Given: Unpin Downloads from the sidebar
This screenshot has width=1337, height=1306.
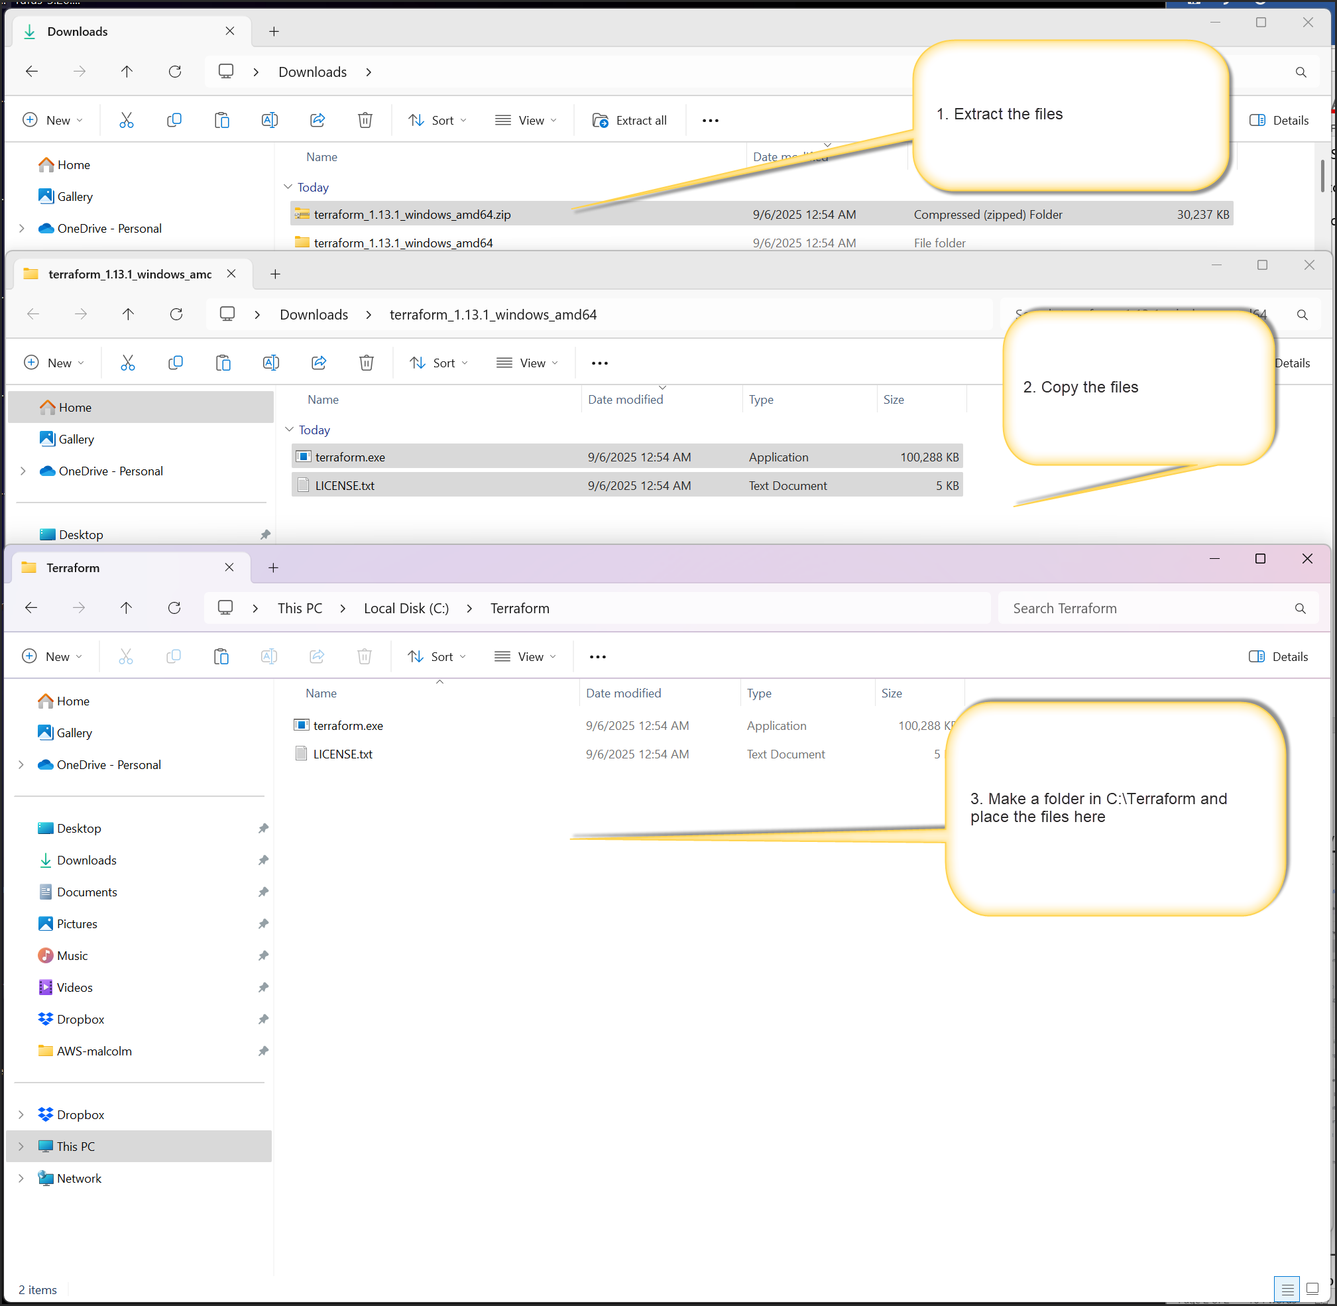Looking at the screenshot, I should click(263, 860).
